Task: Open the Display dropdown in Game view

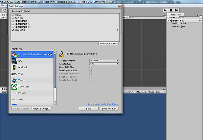Action: (4, 92)
